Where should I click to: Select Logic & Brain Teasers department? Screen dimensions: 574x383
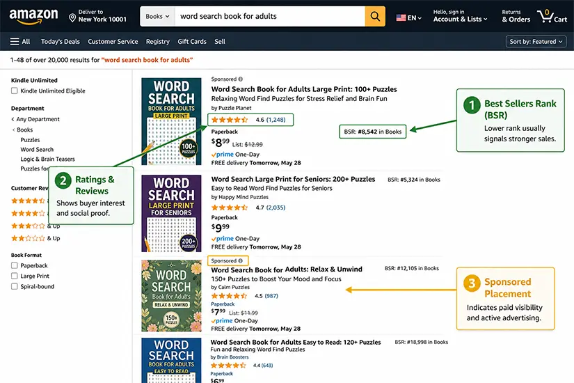point(47,159)
